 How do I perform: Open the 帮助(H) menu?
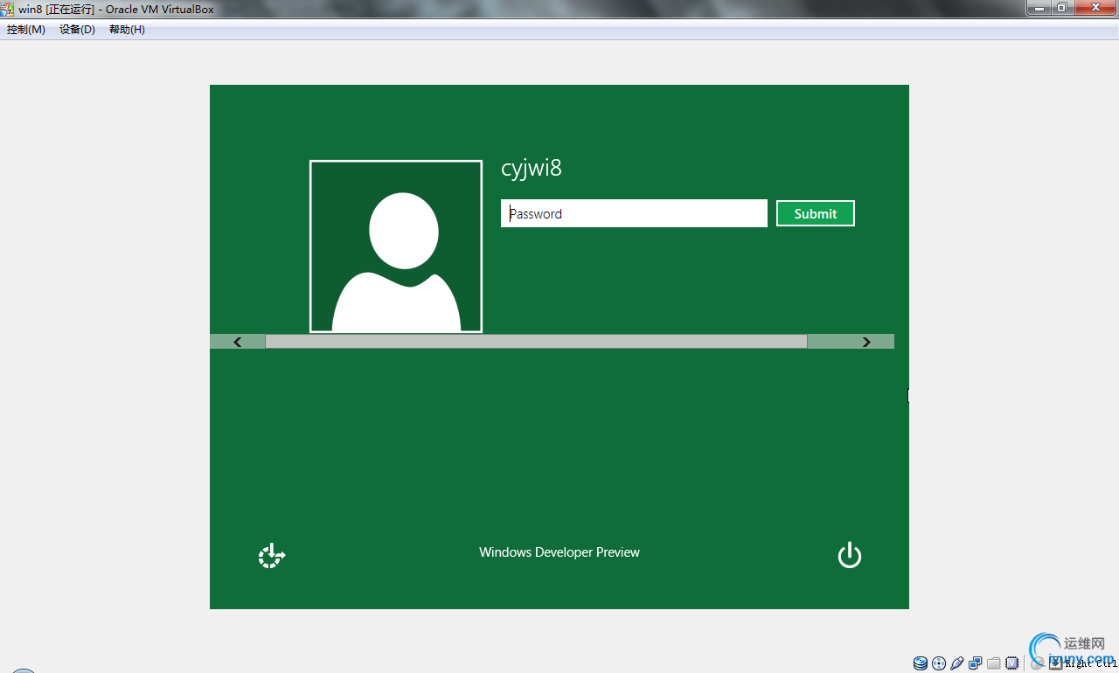coord(127,30)
